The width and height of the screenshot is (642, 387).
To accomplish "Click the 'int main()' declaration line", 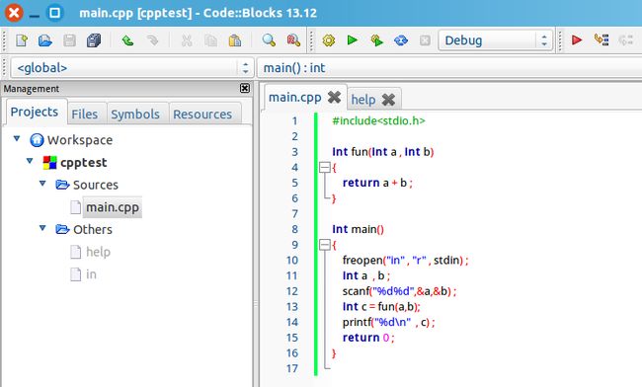I will [358, 229].
